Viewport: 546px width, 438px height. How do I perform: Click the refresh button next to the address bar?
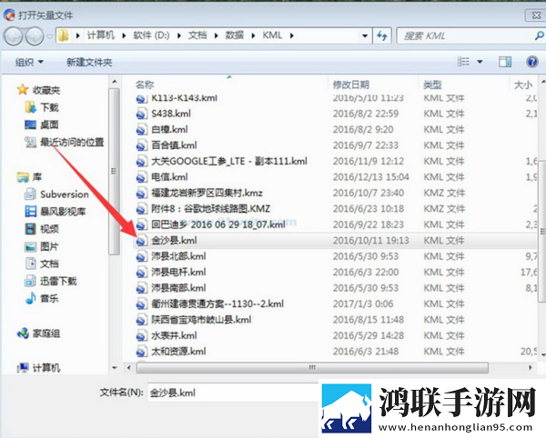(x=382, y=35)
